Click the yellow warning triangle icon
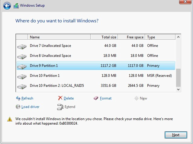193x144 pixels. coord(10,119)
